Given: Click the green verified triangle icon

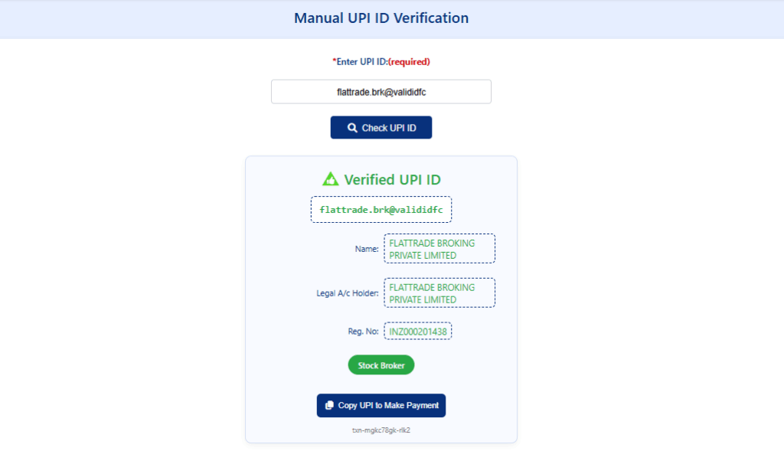Looking at the screenshot, I should [x=330, y=179].
